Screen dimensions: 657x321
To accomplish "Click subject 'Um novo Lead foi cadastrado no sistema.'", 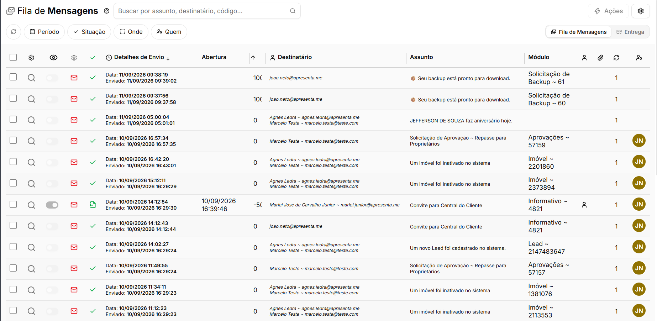I will pyautogui.click(x=458, y=248).
